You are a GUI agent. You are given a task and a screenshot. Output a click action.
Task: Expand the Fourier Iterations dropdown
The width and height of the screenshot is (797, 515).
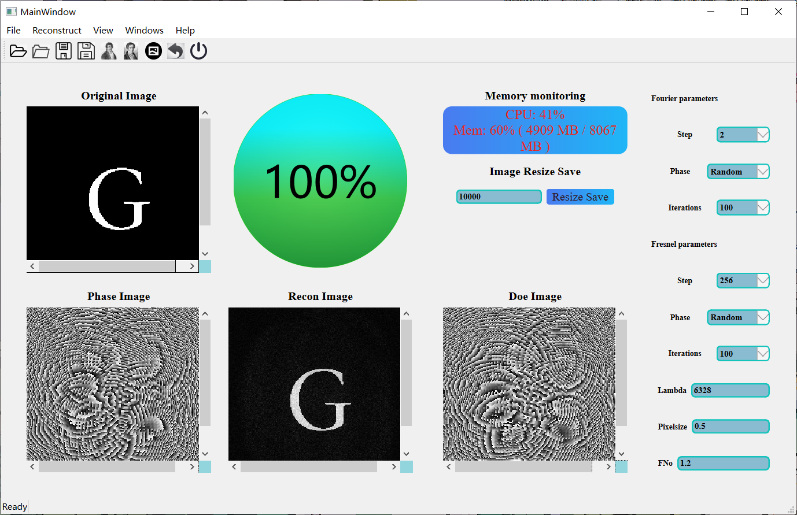click(x=743, y=208)
